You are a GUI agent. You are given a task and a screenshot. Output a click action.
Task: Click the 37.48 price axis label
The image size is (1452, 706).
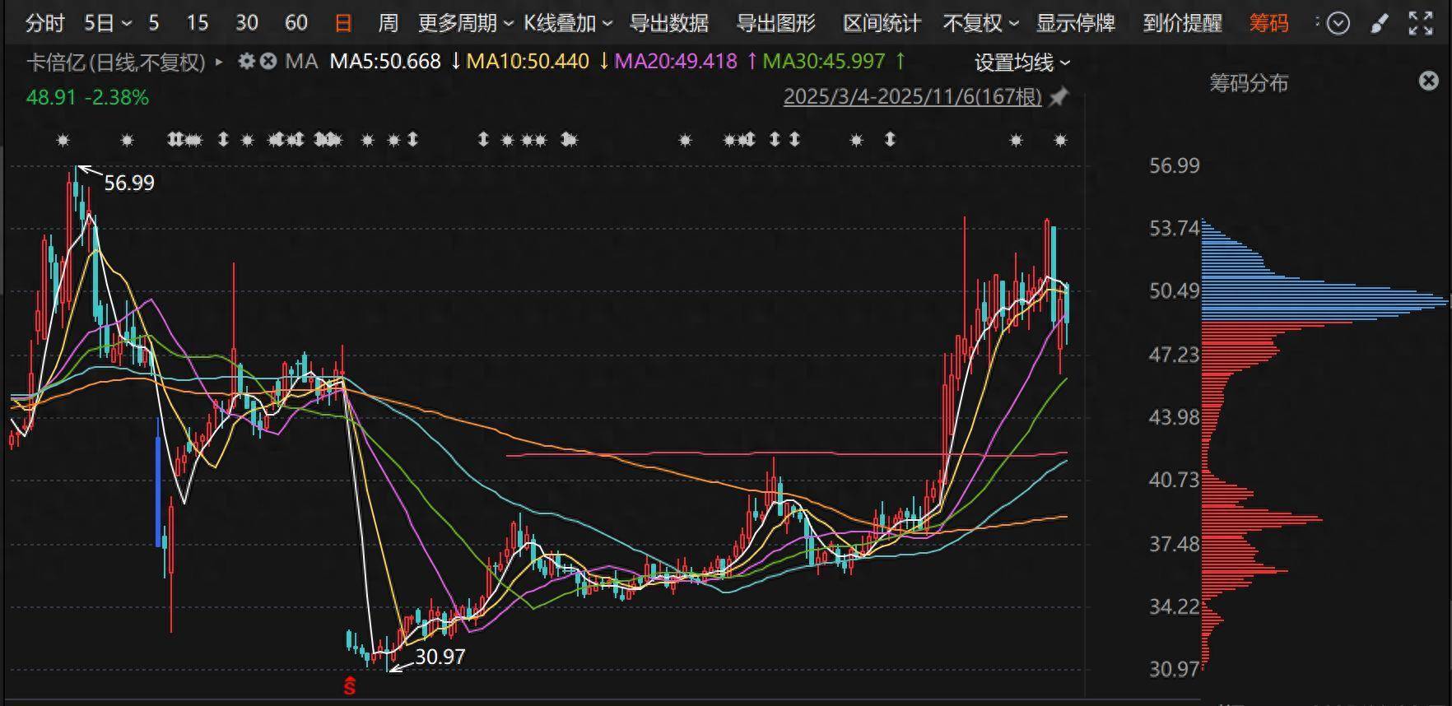pos(1174,544)
